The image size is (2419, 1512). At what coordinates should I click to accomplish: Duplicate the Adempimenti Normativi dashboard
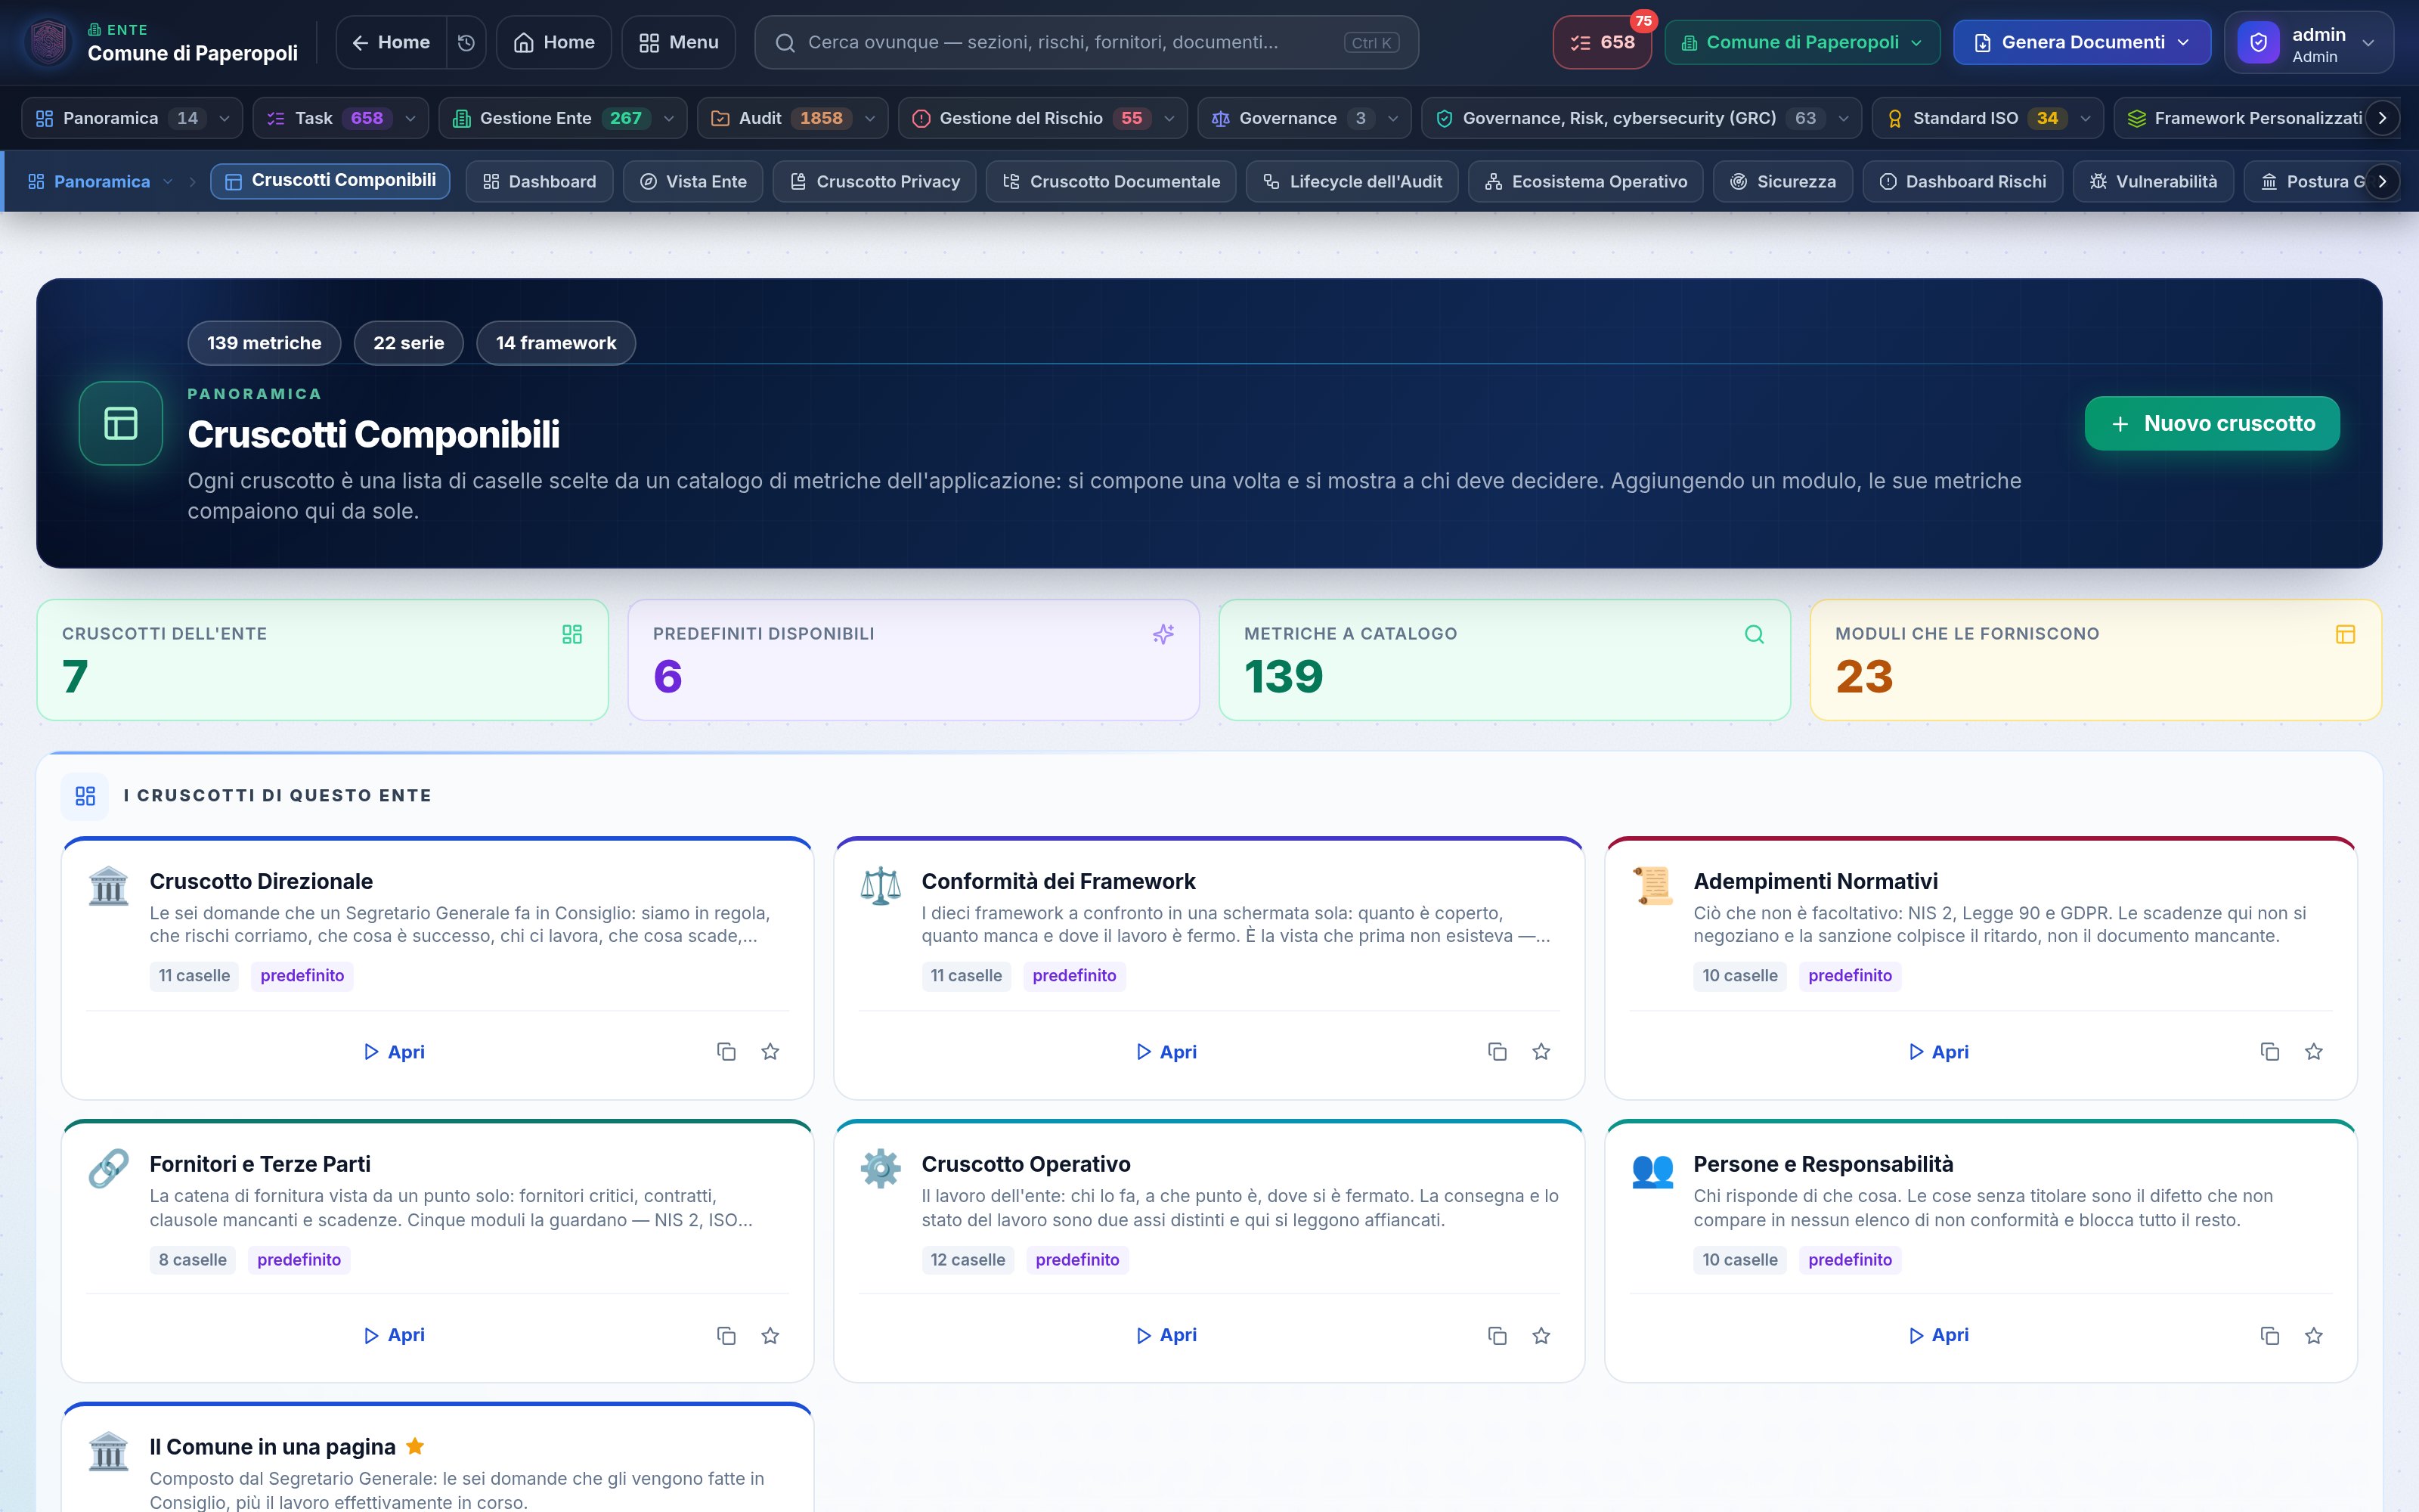(x=2270, y=1051)
